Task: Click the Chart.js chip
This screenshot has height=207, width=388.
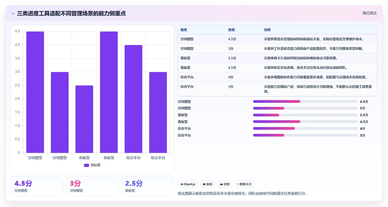Action: tap(188, 184)
